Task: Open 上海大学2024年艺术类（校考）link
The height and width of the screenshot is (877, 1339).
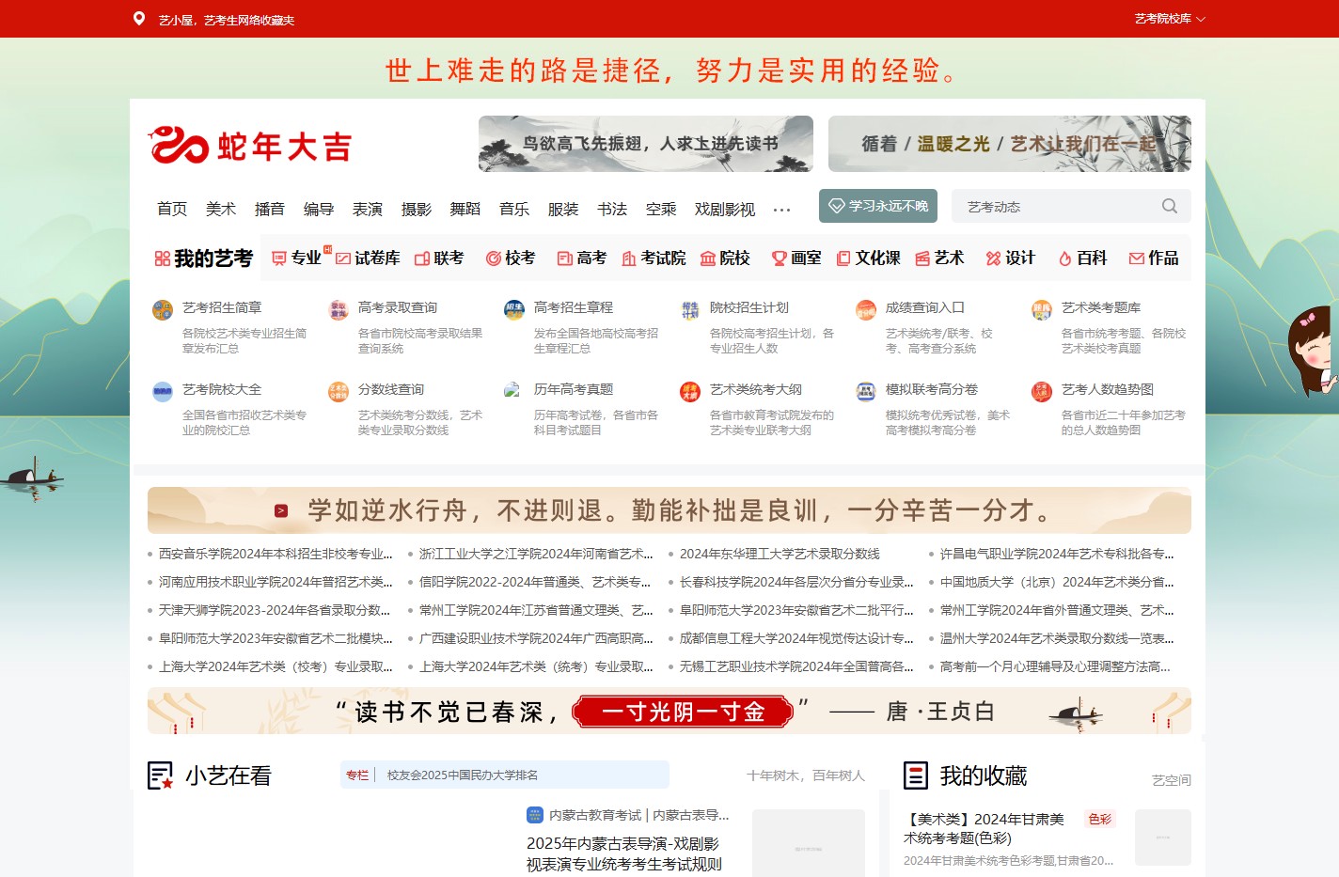Action: point(276,666)
